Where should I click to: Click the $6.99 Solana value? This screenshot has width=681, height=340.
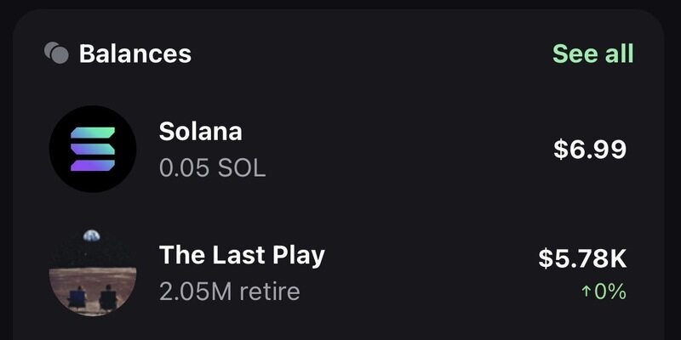(x=590, y=150)
